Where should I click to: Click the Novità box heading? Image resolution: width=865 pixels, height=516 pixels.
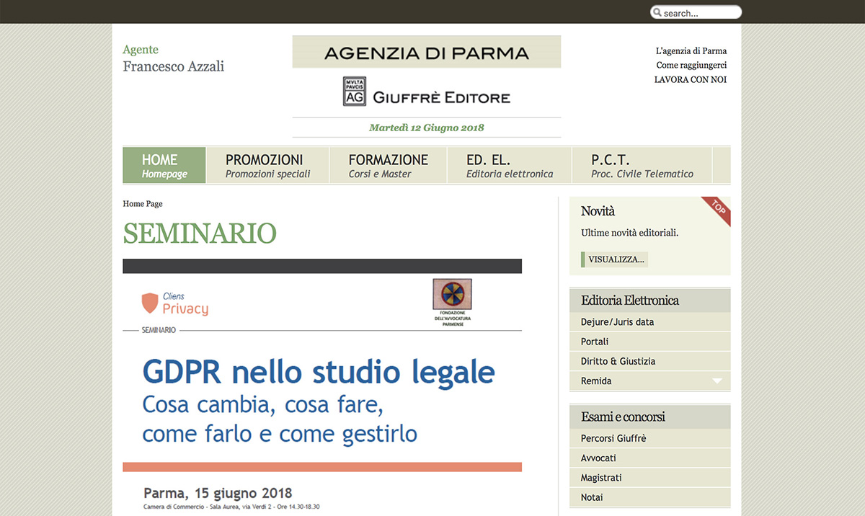[598, 211]
